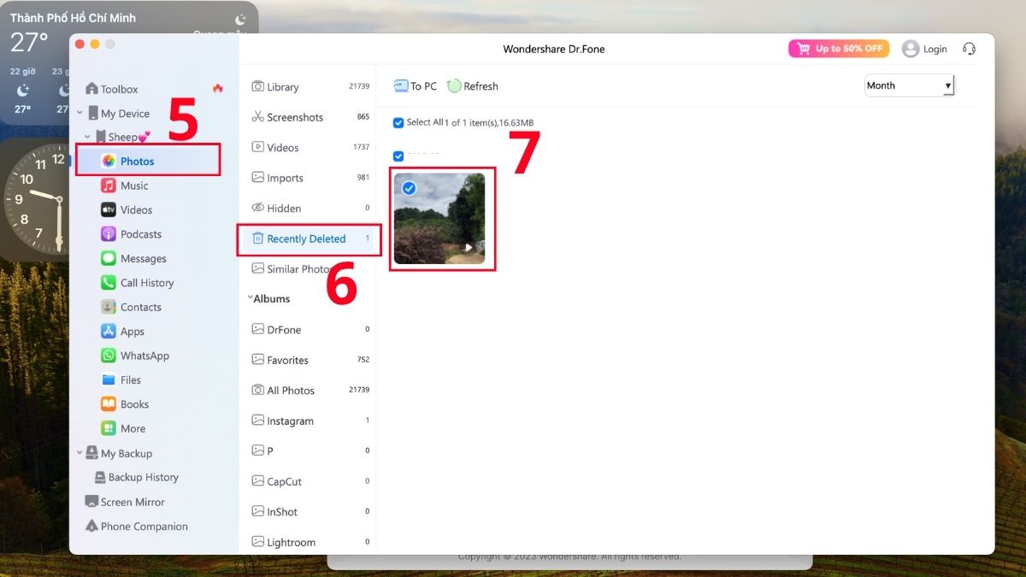Open the CapCut album
The width and height of the screenshot is (1026, 577).
coord(310,482)
